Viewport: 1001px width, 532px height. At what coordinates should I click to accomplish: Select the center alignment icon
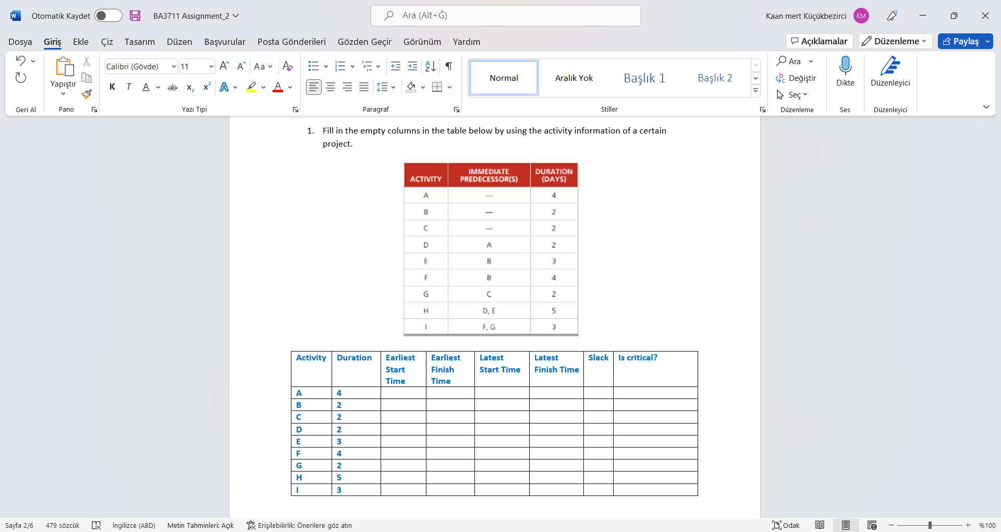click(x=331, y=87)
